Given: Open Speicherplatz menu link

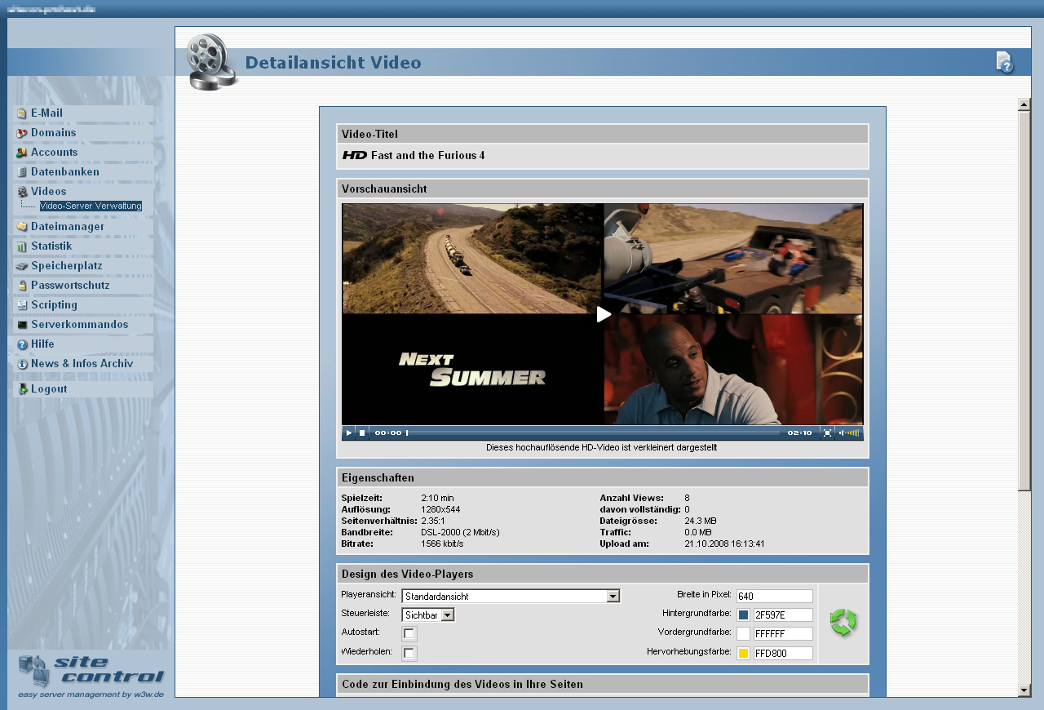Looking at the screenshot, I should click(x=67, y=266).
